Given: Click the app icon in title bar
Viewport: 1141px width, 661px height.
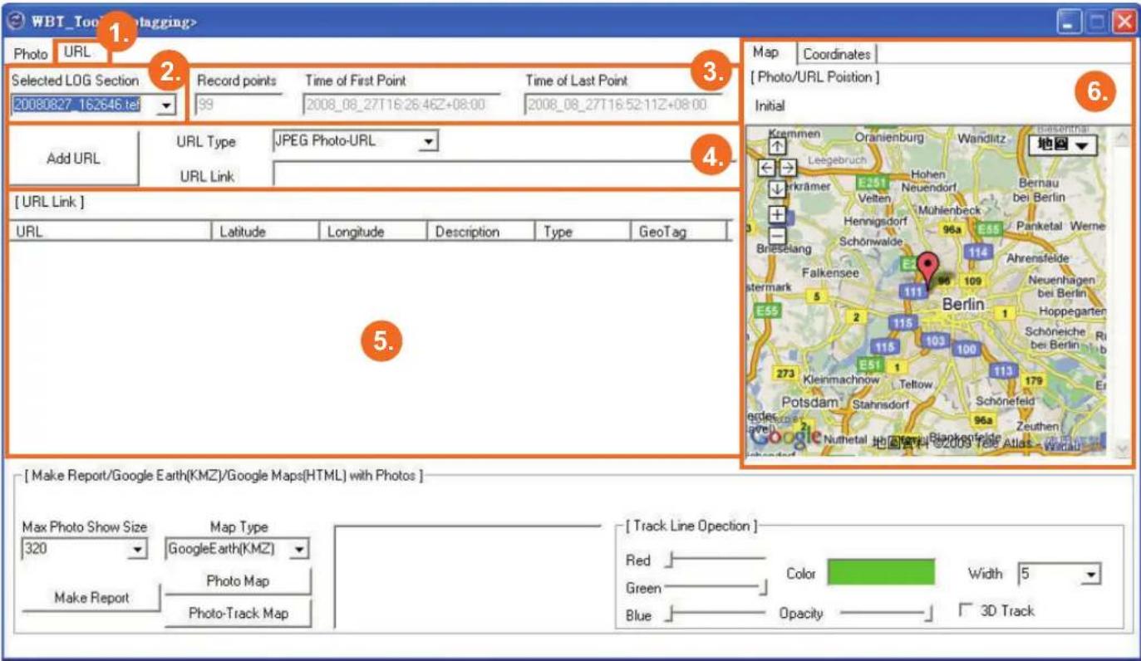Looking at the screenshot, I should [17, 21].
